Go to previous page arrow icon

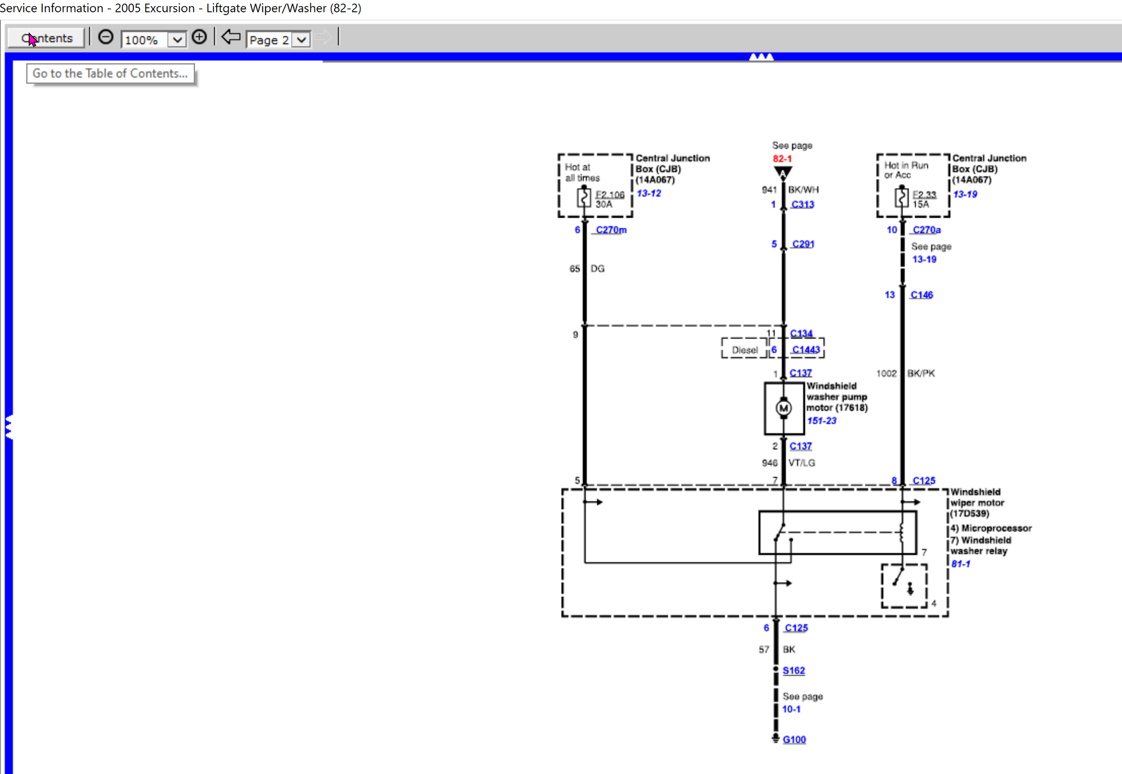(x=230, y=37)
